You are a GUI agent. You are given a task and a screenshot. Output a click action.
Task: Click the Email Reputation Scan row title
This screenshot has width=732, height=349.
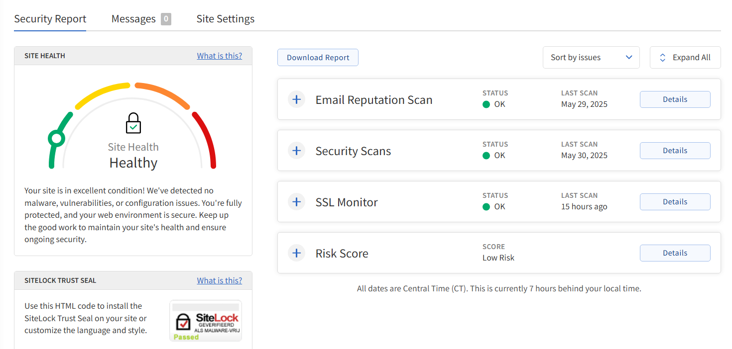coord(374,100)
